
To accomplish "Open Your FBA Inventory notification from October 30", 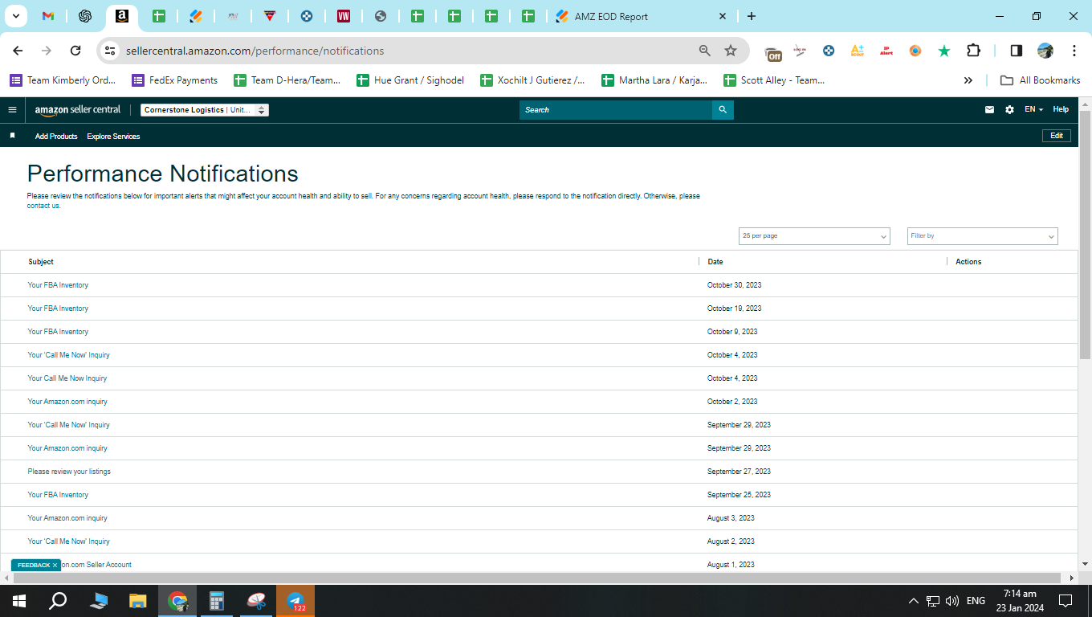I will point(58,285).
